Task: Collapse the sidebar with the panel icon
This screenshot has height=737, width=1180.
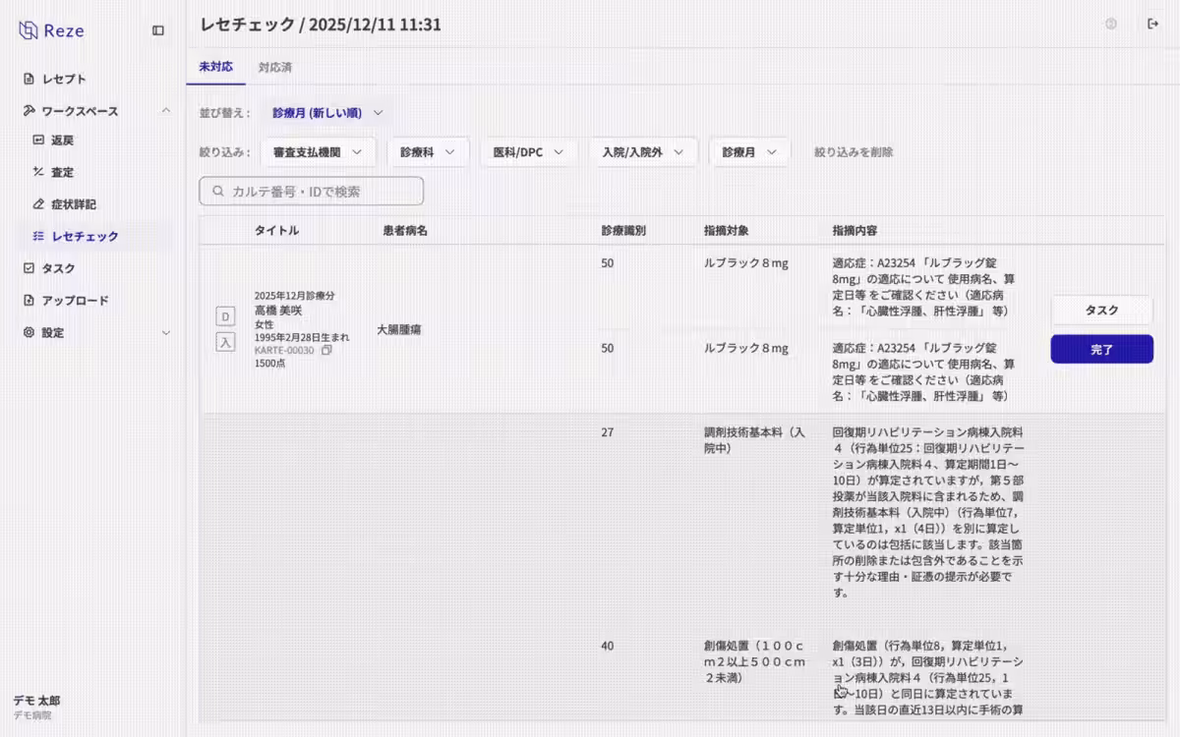Action: (x=157, y=30)
